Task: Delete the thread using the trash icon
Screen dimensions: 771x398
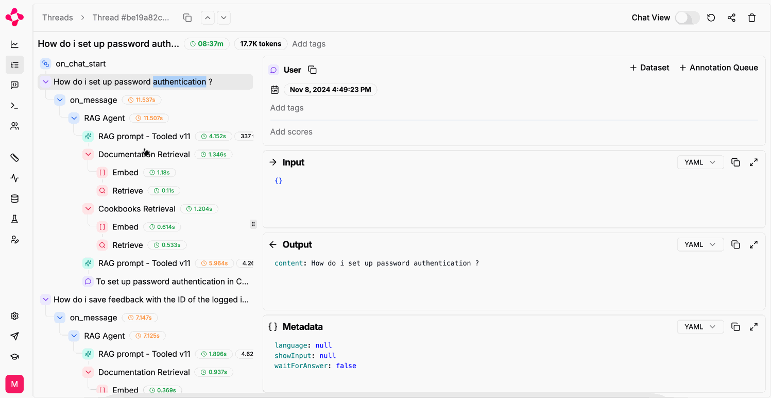Action: 752,17
